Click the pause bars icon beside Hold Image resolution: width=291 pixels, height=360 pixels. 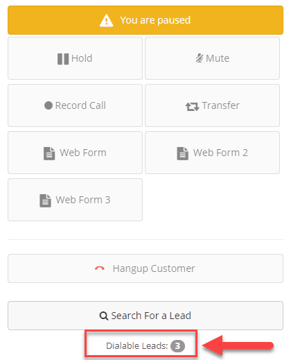pyautogui.click(x=63, y=59)
